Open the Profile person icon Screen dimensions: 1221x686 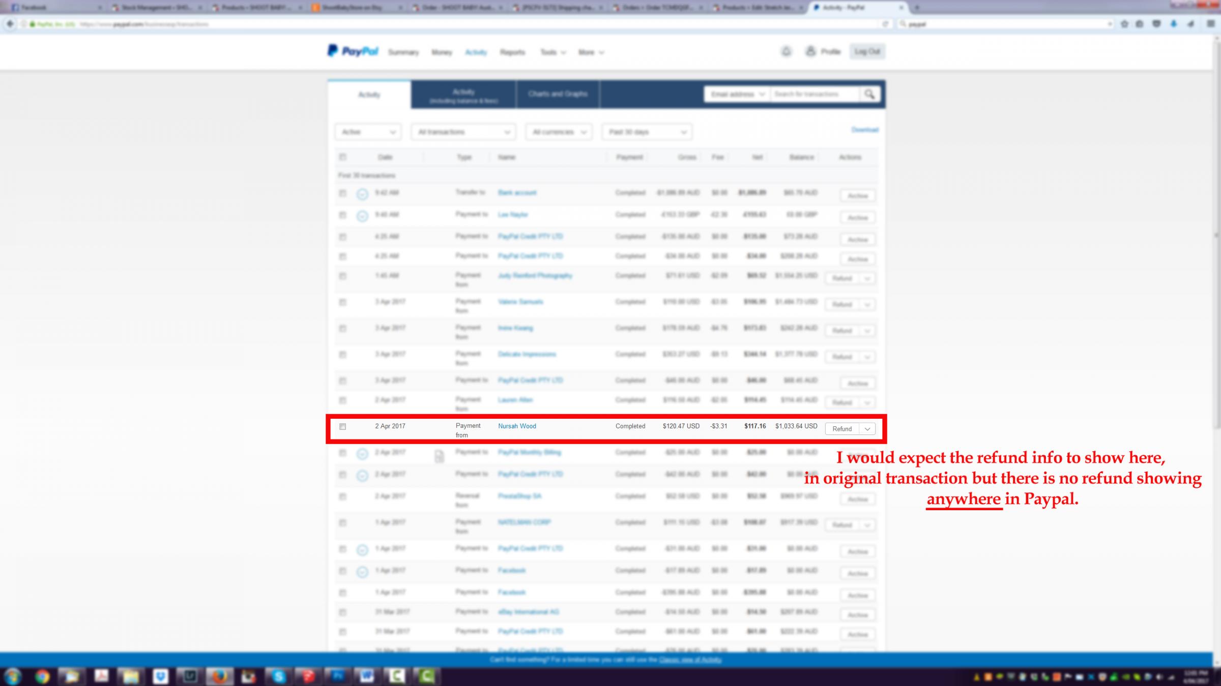[x=810, y=51]
